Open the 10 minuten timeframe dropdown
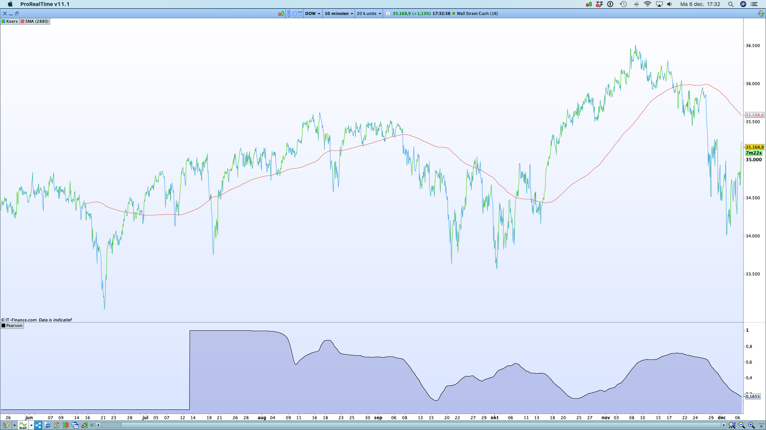Image resolution: width=766 pixels, height=430 pixels. (338, 13)
